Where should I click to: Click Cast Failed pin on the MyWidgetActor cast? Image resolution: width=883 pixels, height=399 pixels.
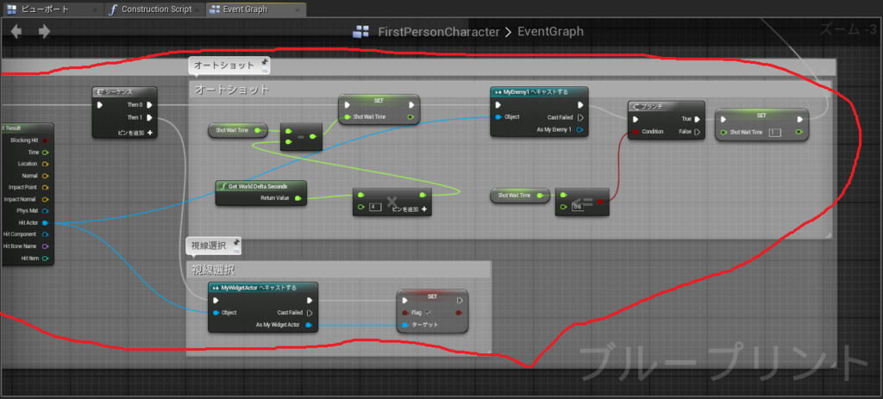click(310, 313)
